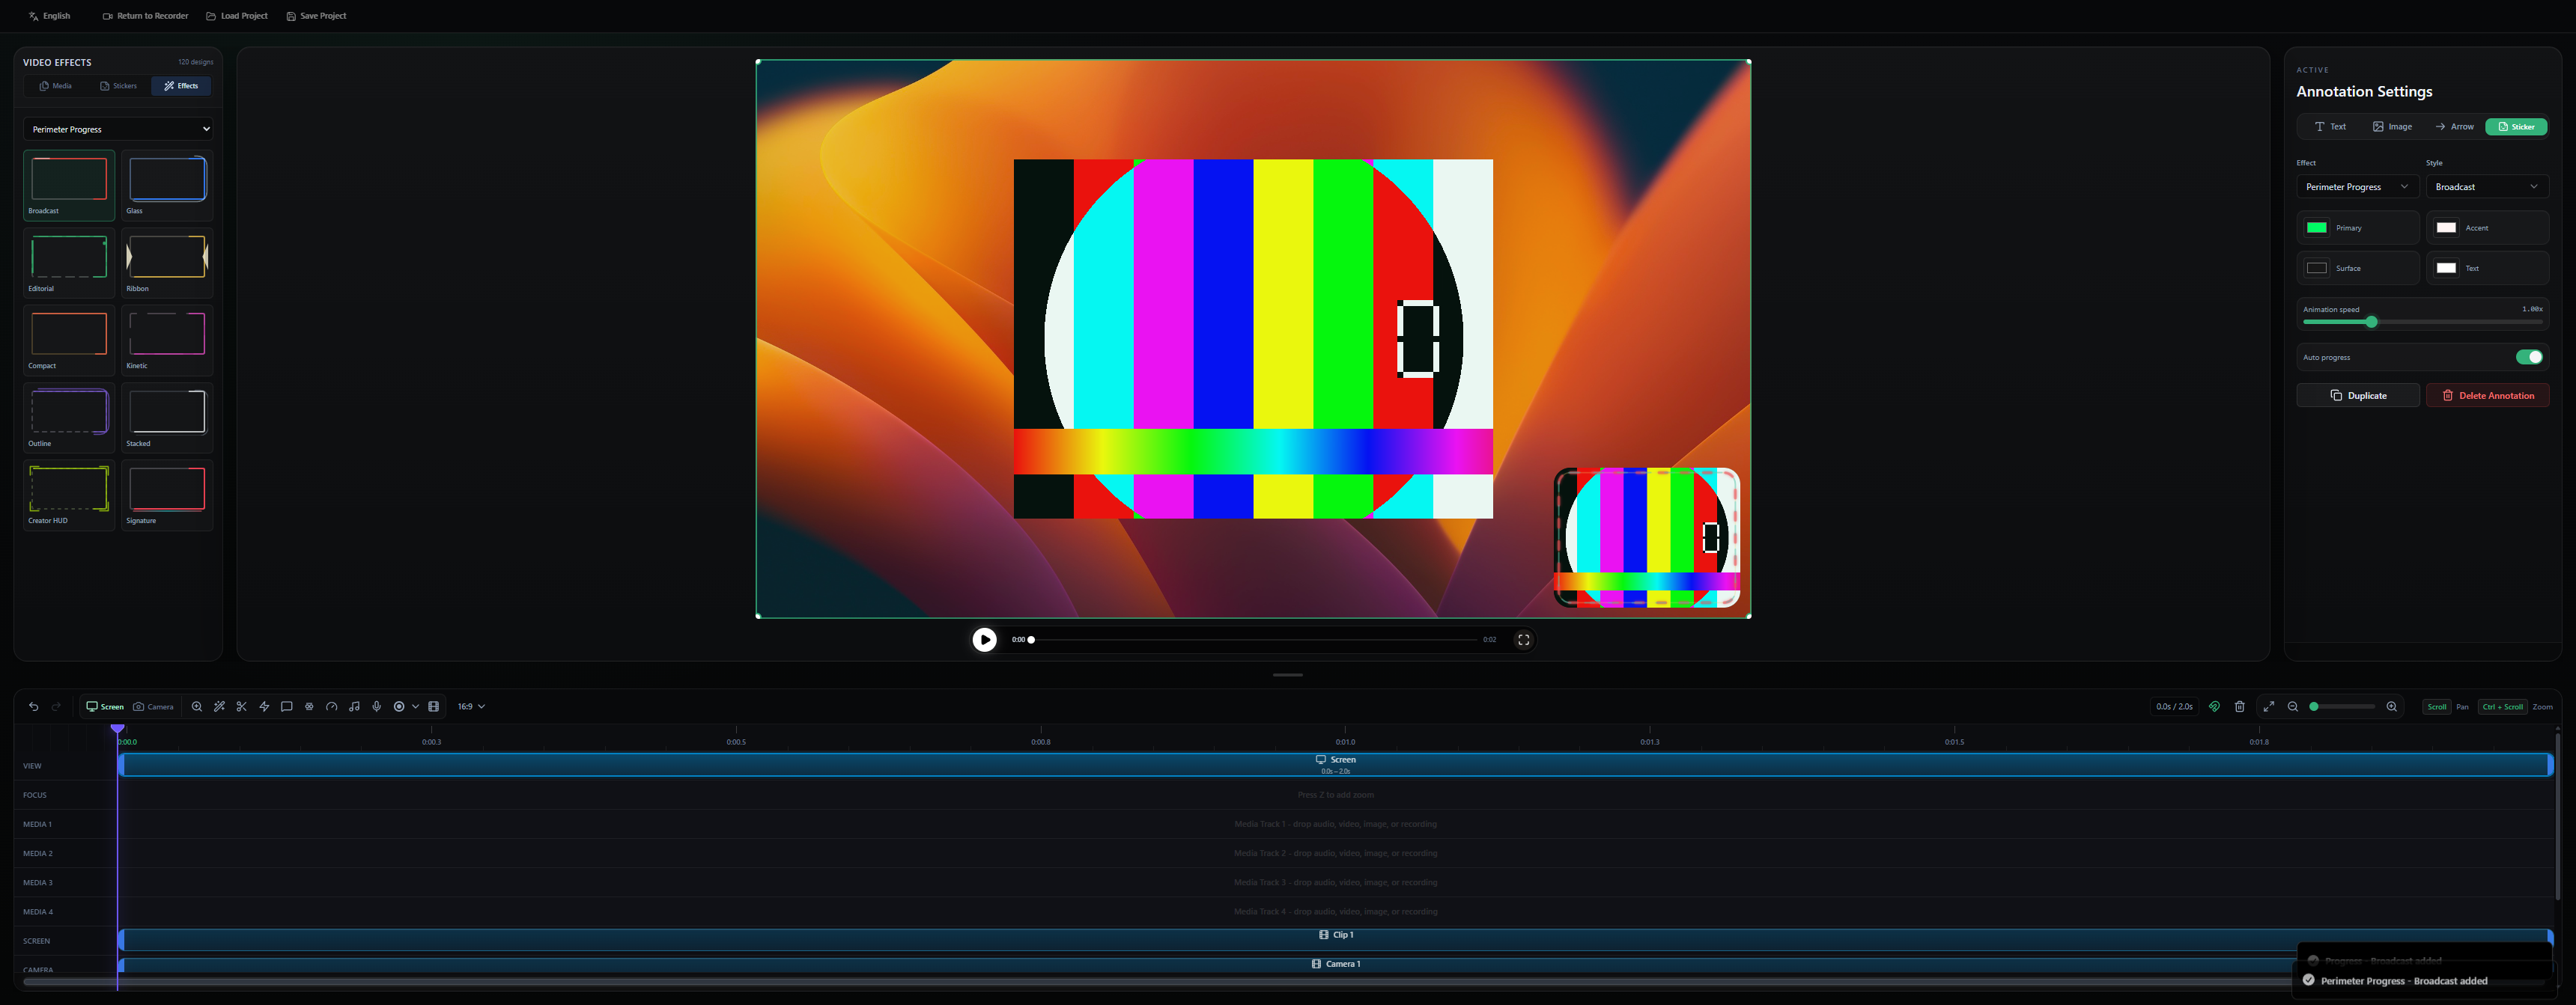Toggle the Auto progress switch
This screenshot has width=2576, height=1005.
[2529, 358]
